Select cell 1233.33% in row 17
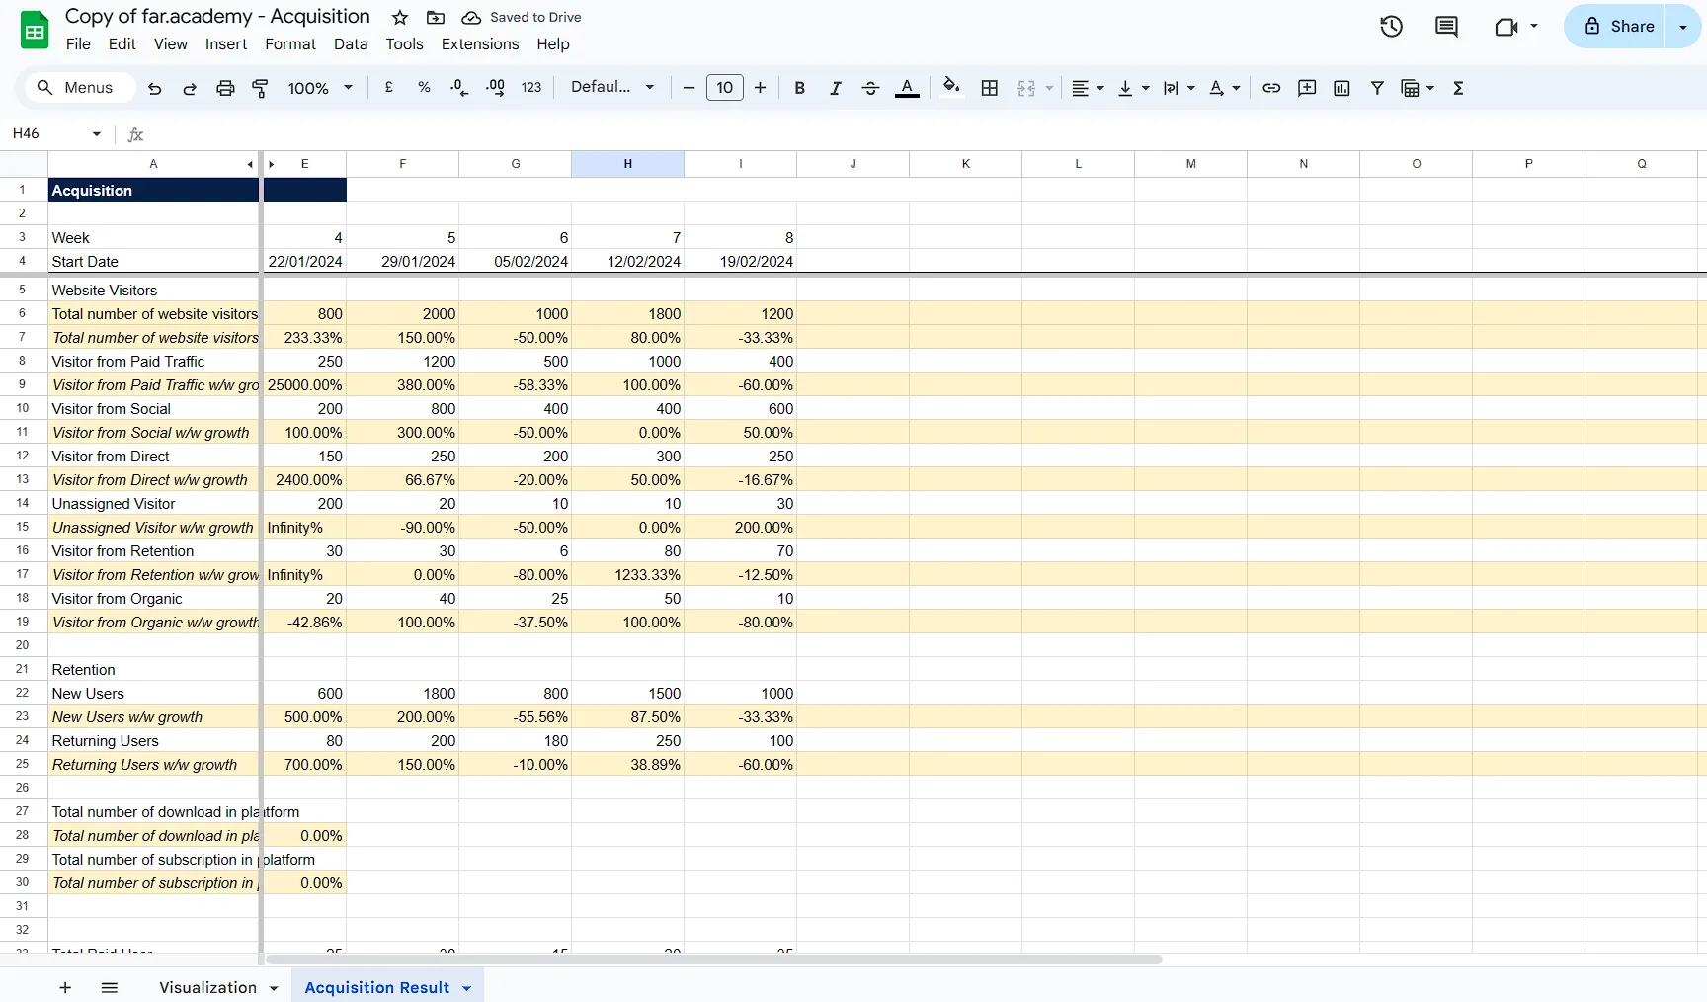 click(628, 575)
